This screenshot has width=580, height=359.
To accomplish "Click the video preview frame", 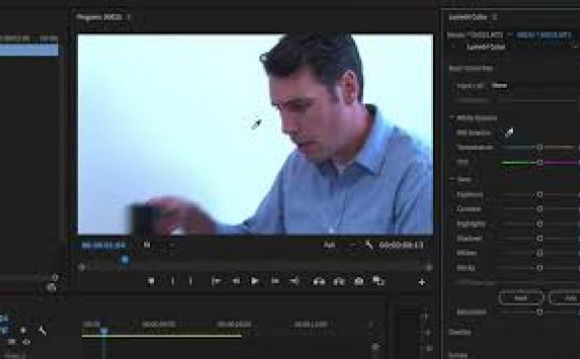I will [x=255, y=134].
